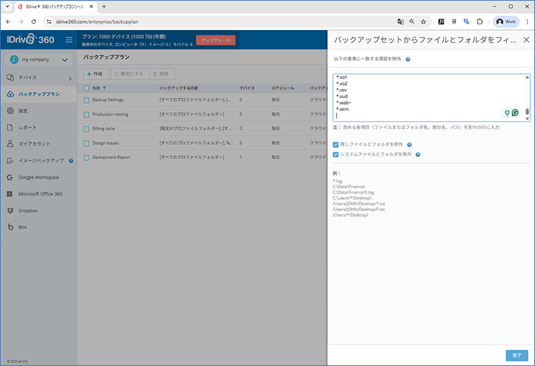Open help for hidden files exclusion option
This screenshot has height=366, width=535.
coord(409,144)
